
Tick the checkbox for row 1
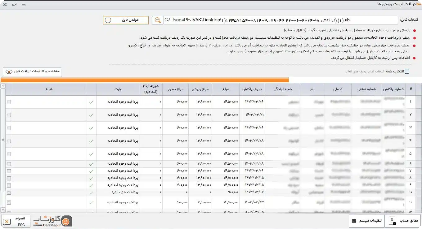click(x=9, y=102)
